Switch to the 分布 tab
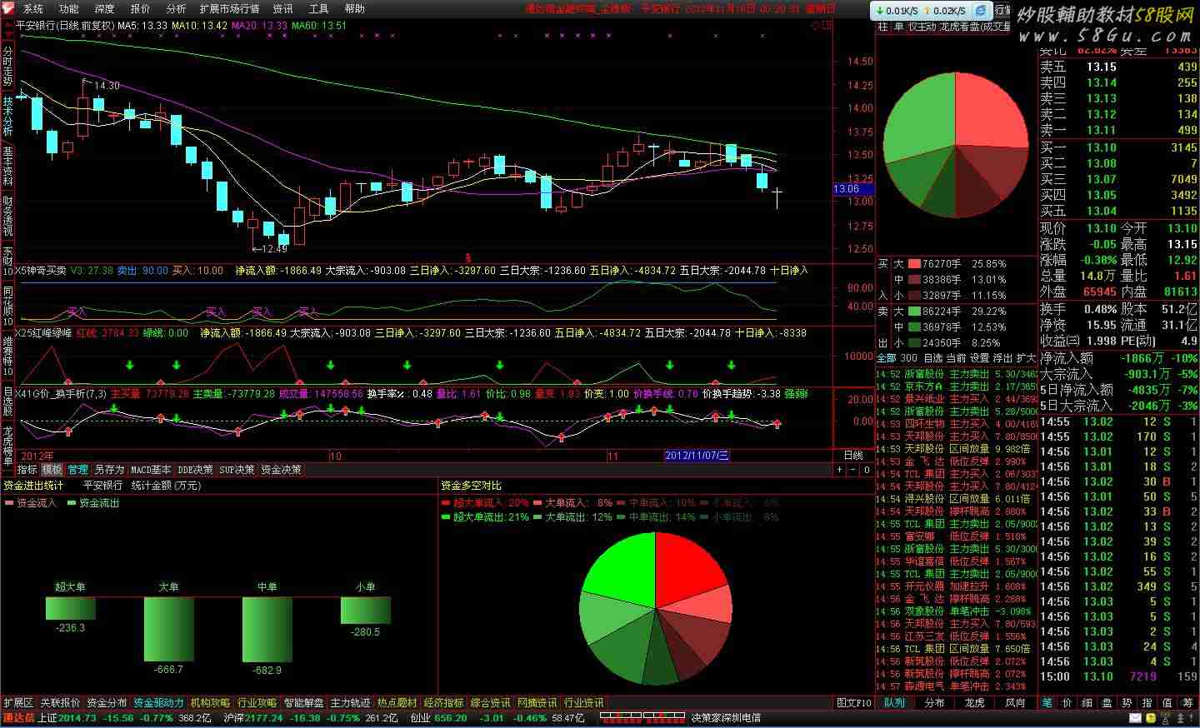The image size is (1200, 728). tap(934, 703)
